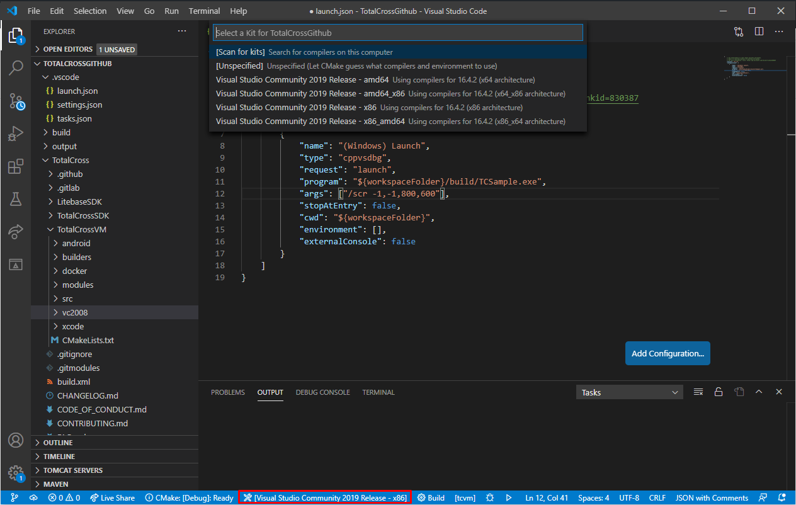This screenshot has width=796, height=505.
Task: Click CMake: [Debug]: Ready status
Action: point(189,497)
